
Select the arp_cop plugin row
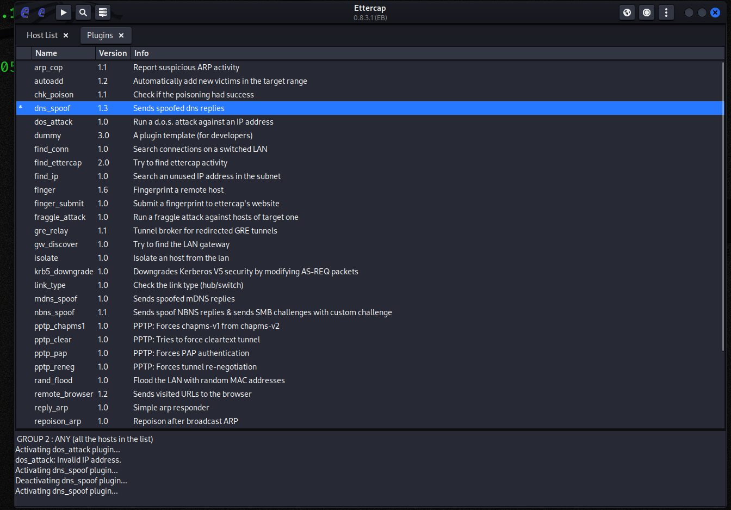coord(370,67)
